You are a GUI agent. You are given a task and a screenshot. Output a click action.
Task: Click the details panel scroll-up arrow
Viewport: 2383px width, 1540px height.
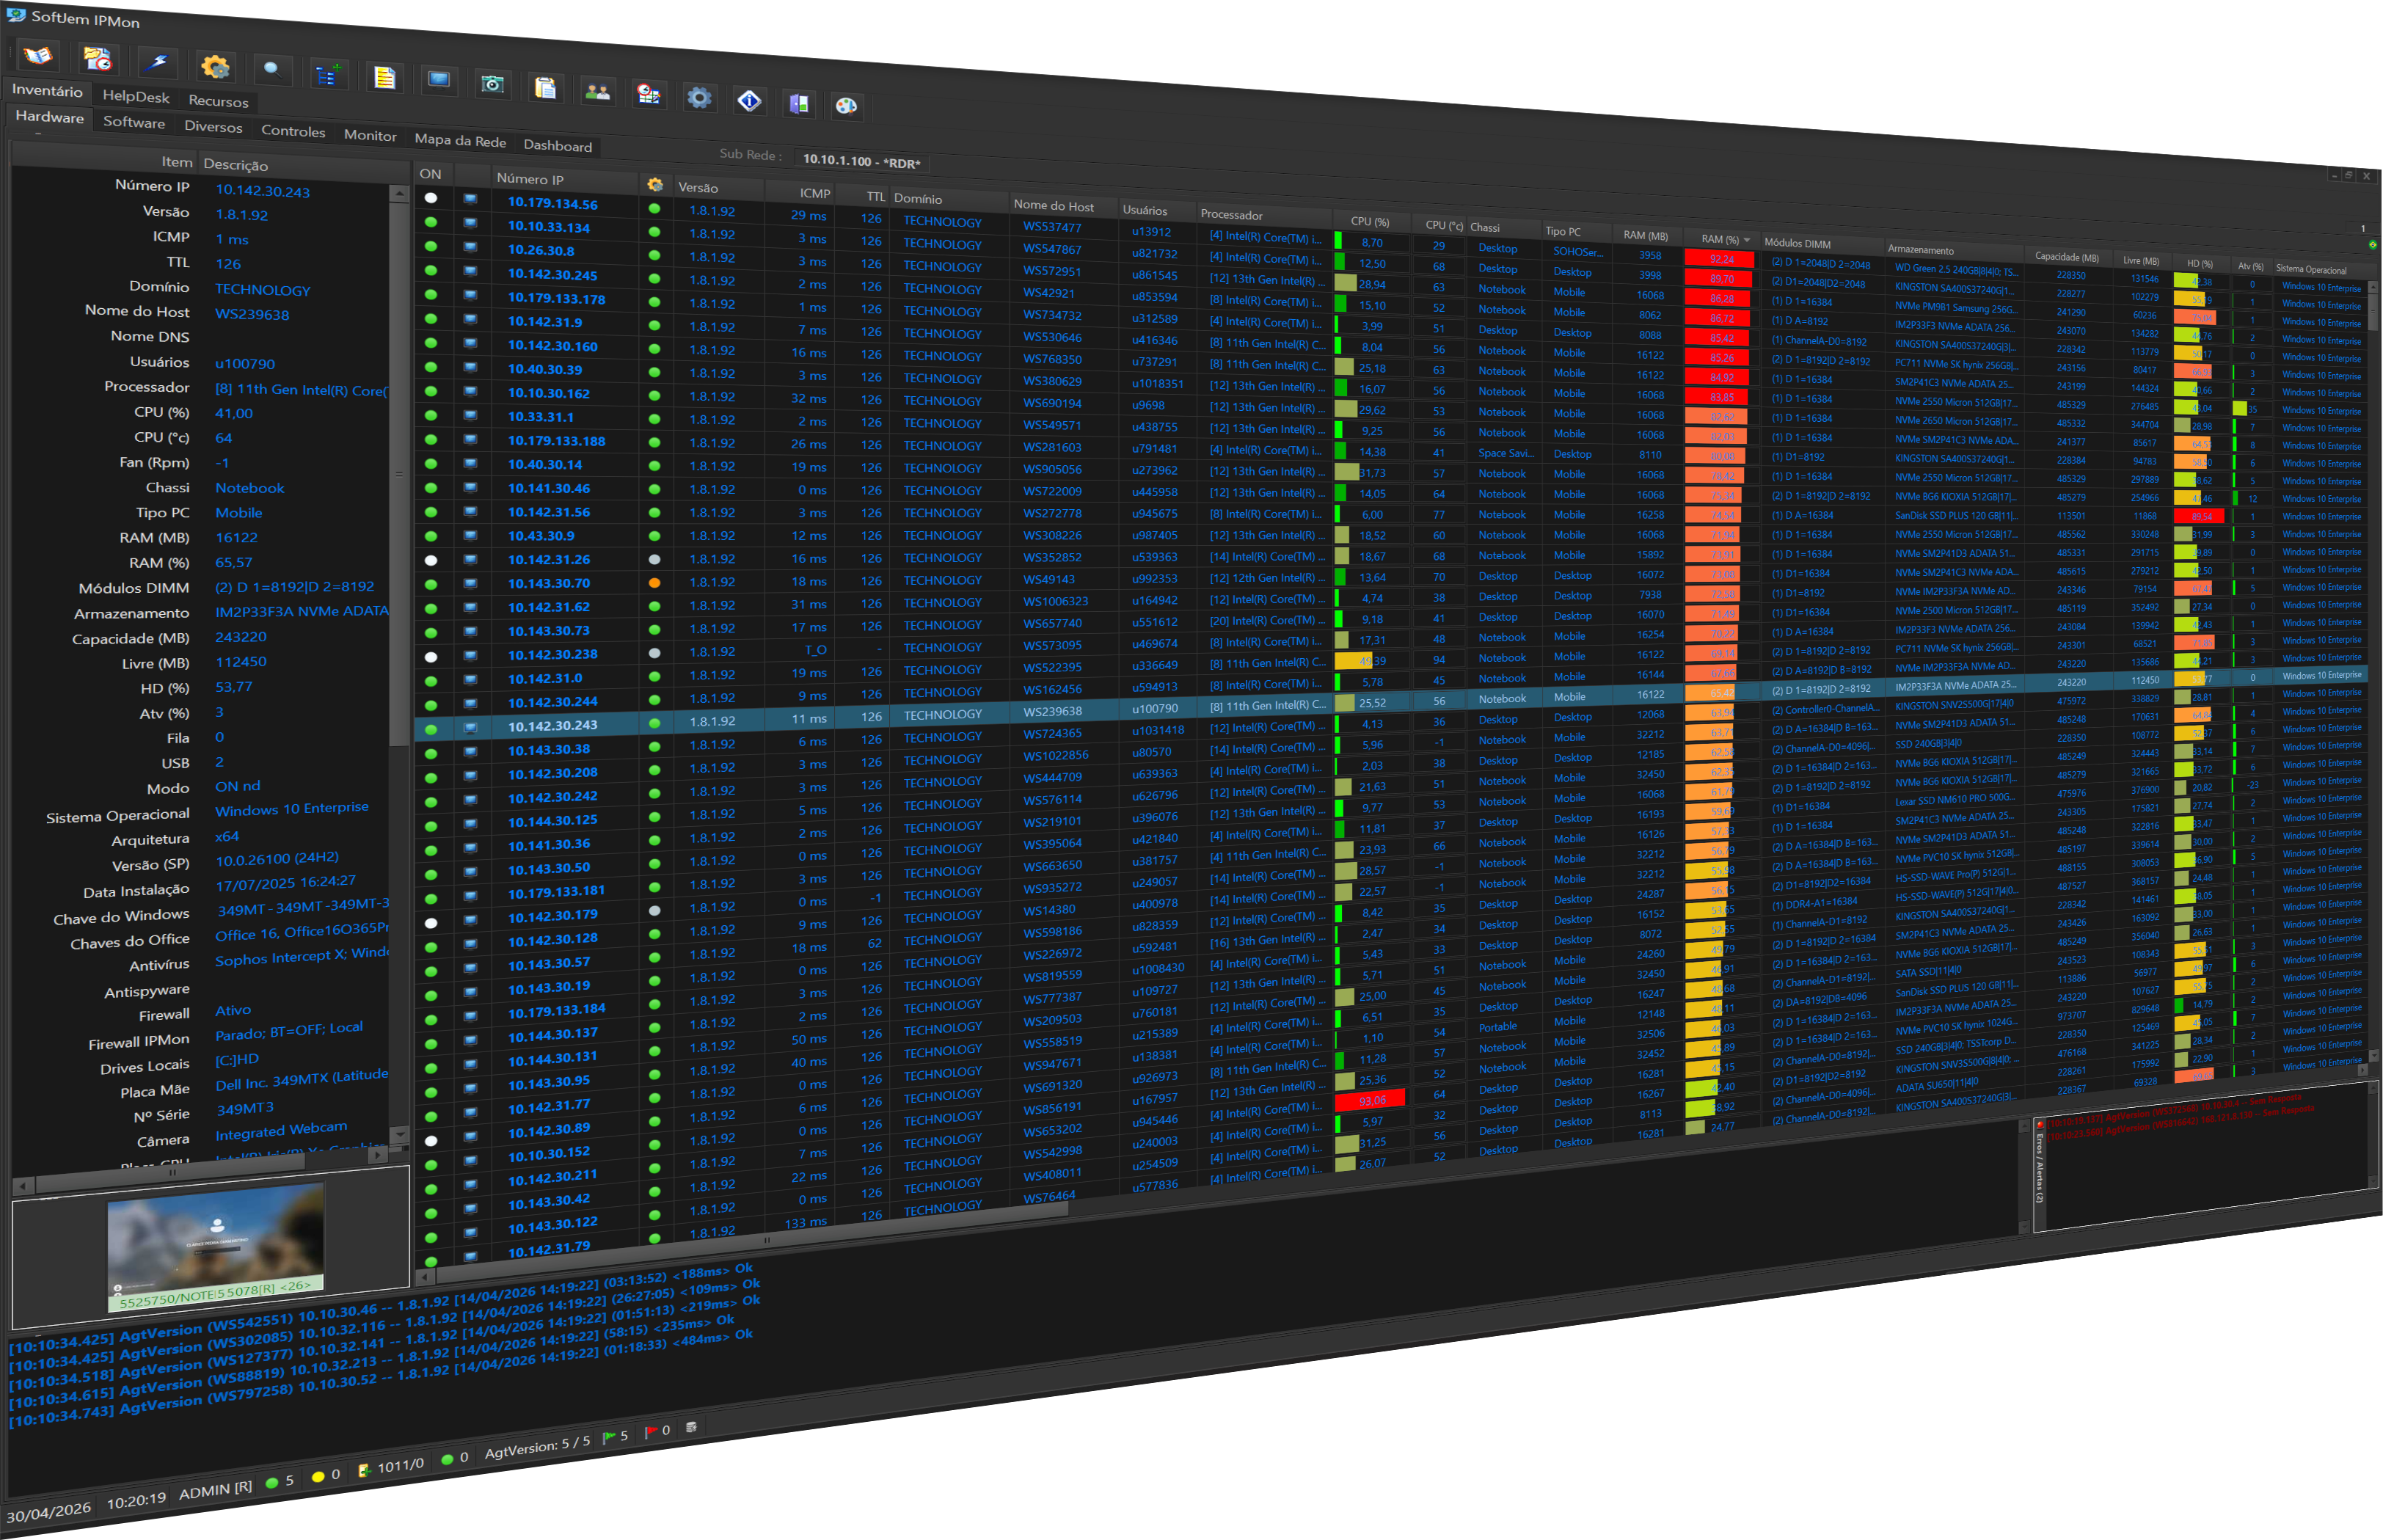coord(399,194)
